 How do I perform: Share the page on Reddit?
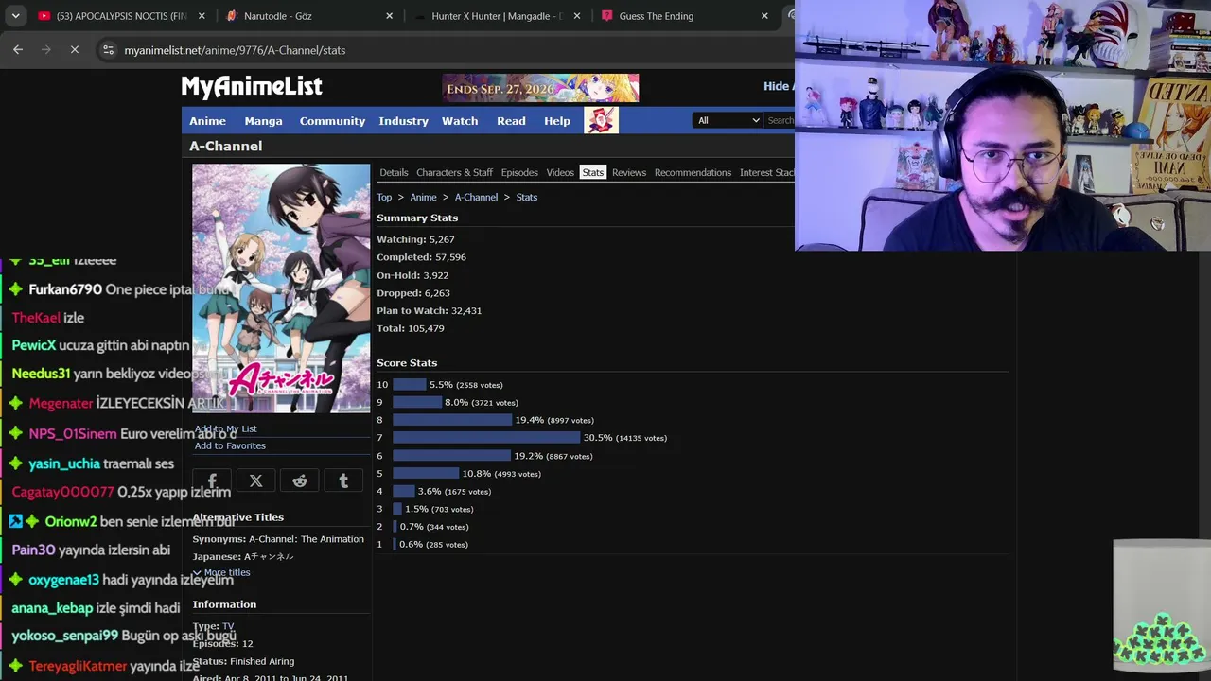pos(300,480)
